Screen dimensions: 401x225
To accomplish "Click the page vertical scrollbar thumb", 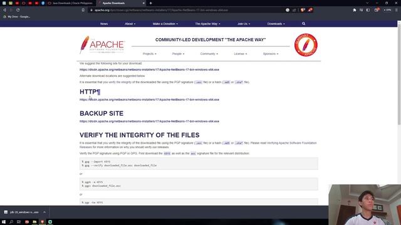I will pos(399,74).
